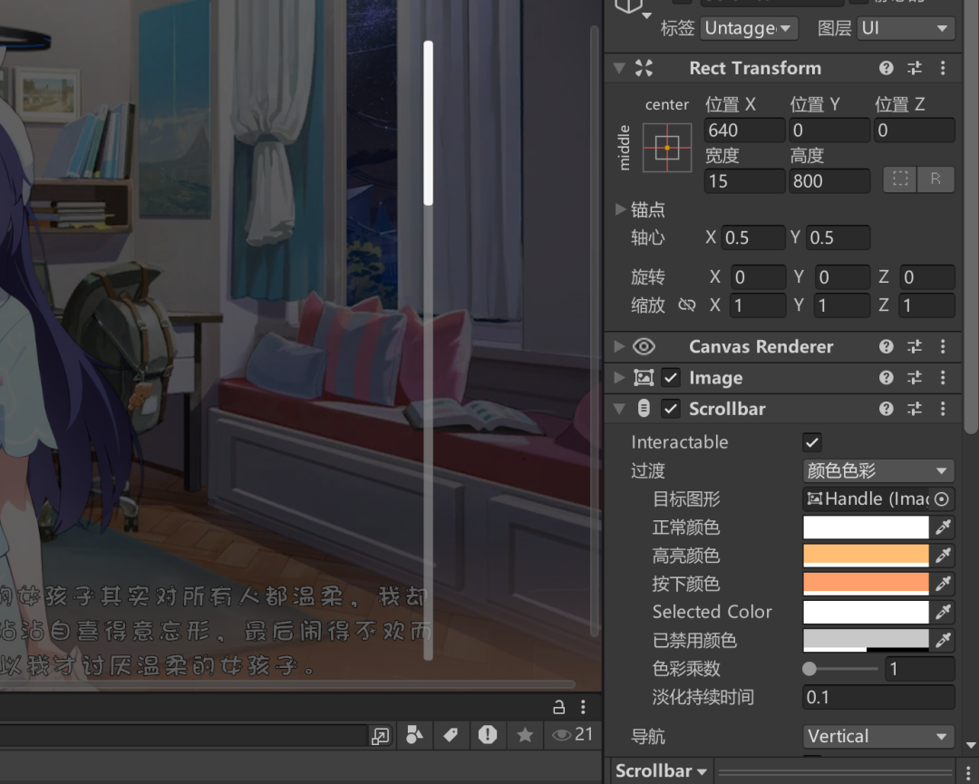Disable the Image component checkbox
The image size is (979, 784).
click(671, 378)
